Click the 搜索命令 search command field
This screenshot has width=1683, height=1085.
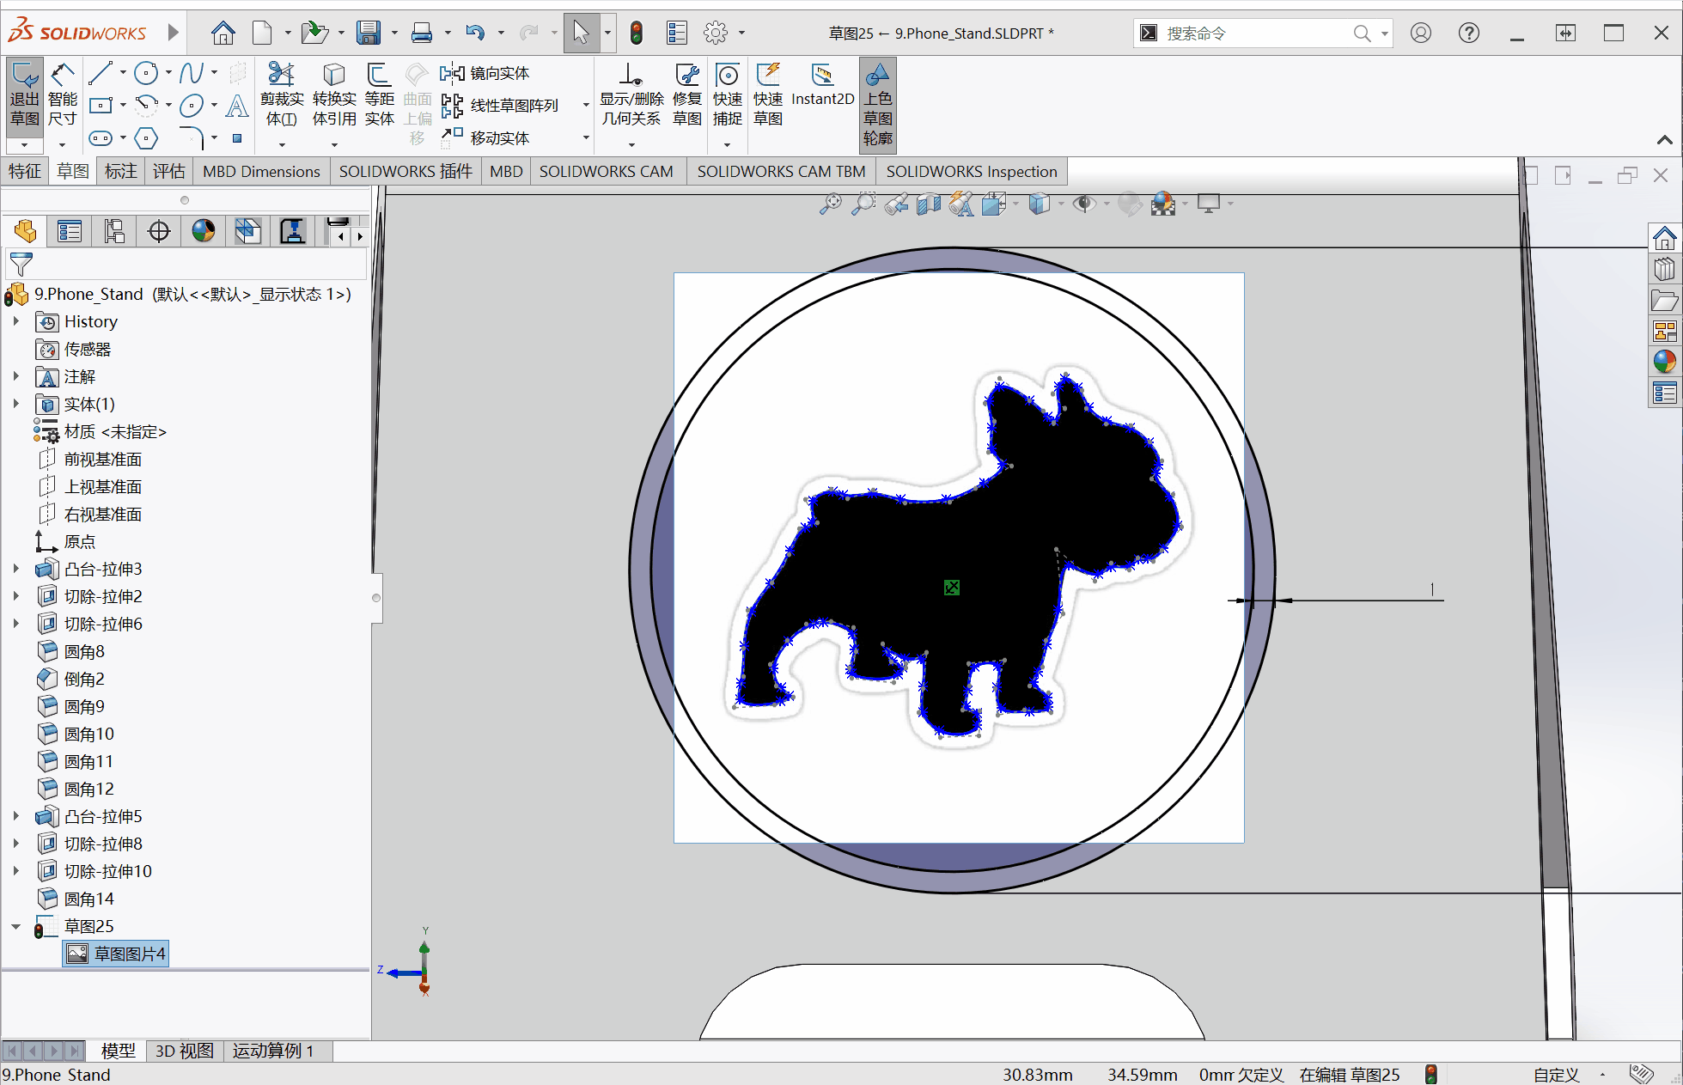(x=1256, y=34)
